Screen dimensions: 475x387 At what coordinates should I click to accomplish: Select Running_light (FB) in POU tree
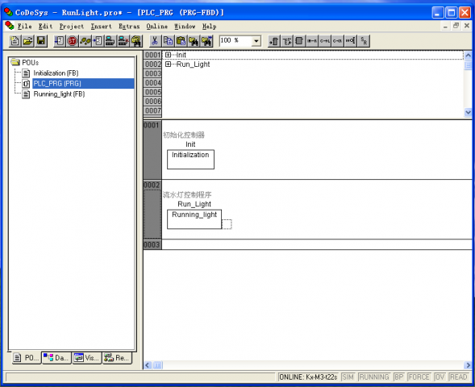click(x=59, y=94)
